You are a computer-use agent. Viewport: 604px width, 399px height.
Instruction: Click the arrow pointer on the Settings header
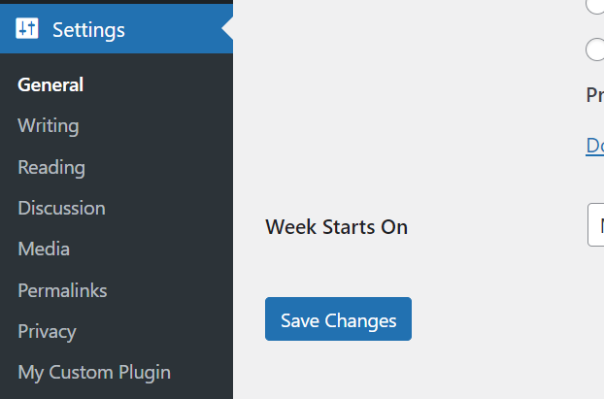(227, 29)
